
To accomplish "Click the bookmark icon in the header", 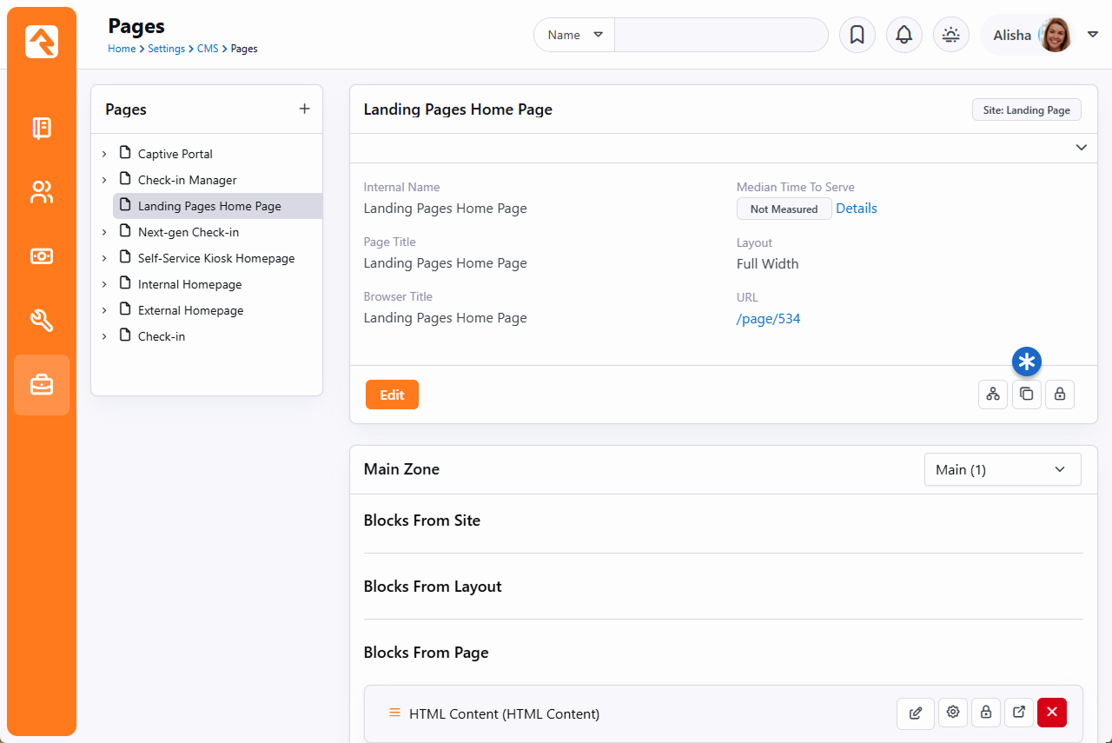I will click(x=857, y=35).
